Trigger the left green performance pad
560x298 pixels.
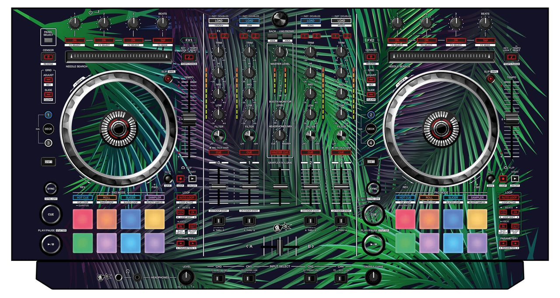tap(83, 243)
